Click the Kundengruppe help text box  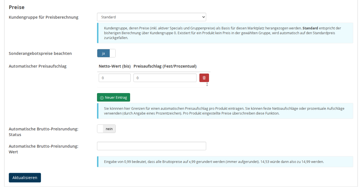pos(225,33)
